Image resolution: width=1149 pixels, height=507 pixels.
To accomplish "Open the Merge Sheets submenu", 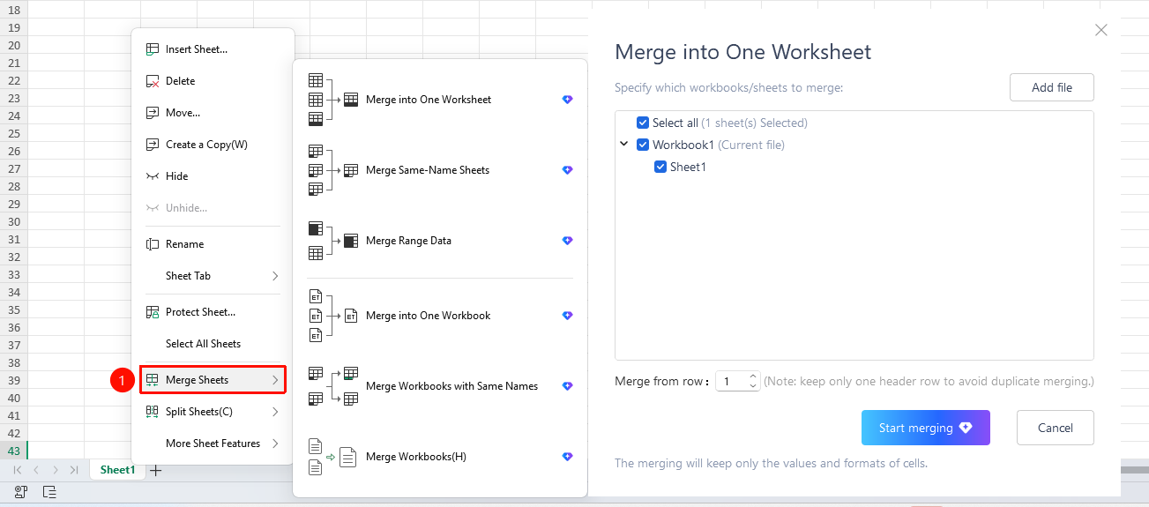I will pyautogui.click(x=213, y=380).
